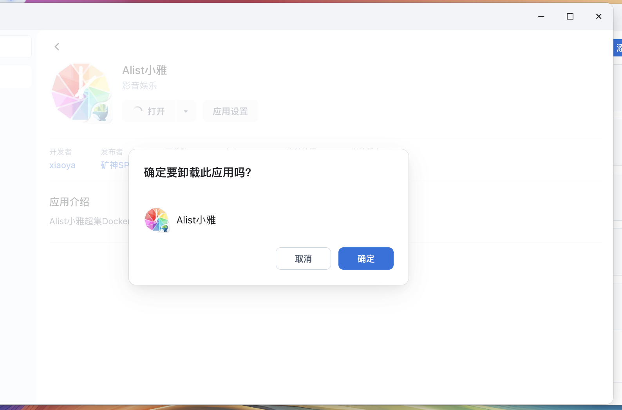The width and height of the screenshot is (622, 410).
Task: Click the small Alist小雅 icon in dialog
Action: [156, 220]
